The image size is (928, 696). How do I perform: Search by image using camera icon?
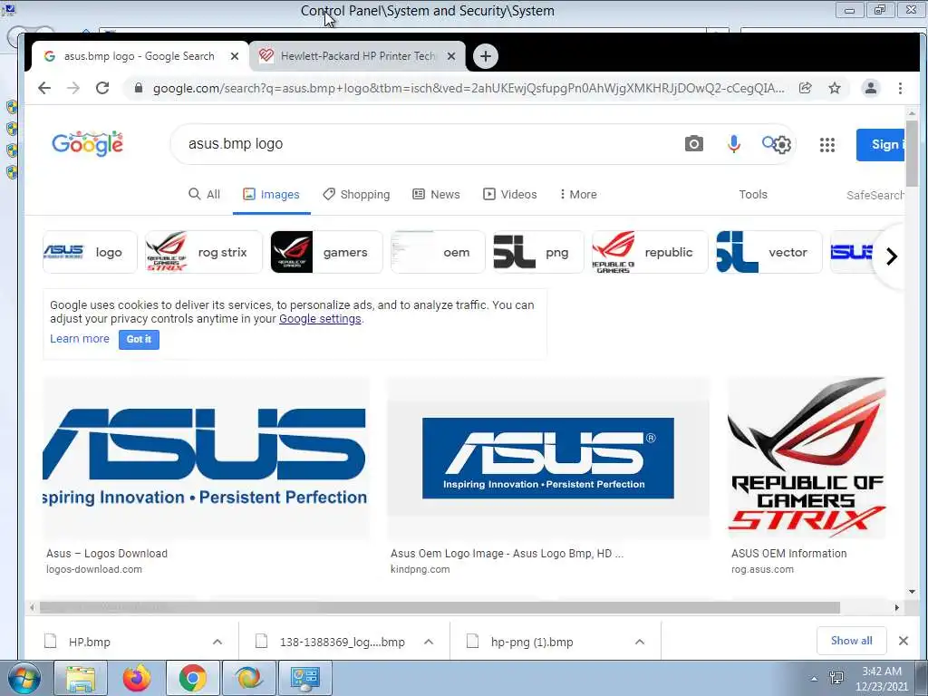pos(693,144)
